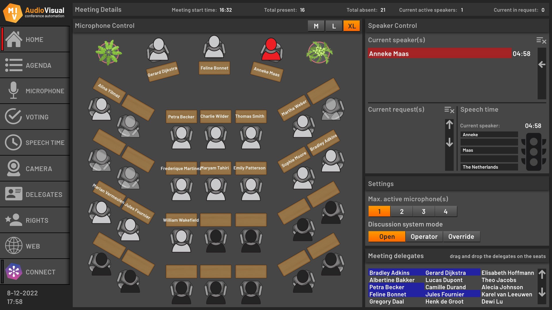Set max active microphones to 3
The width and height of the screenshot is (552, 310).
click(424, 211)
